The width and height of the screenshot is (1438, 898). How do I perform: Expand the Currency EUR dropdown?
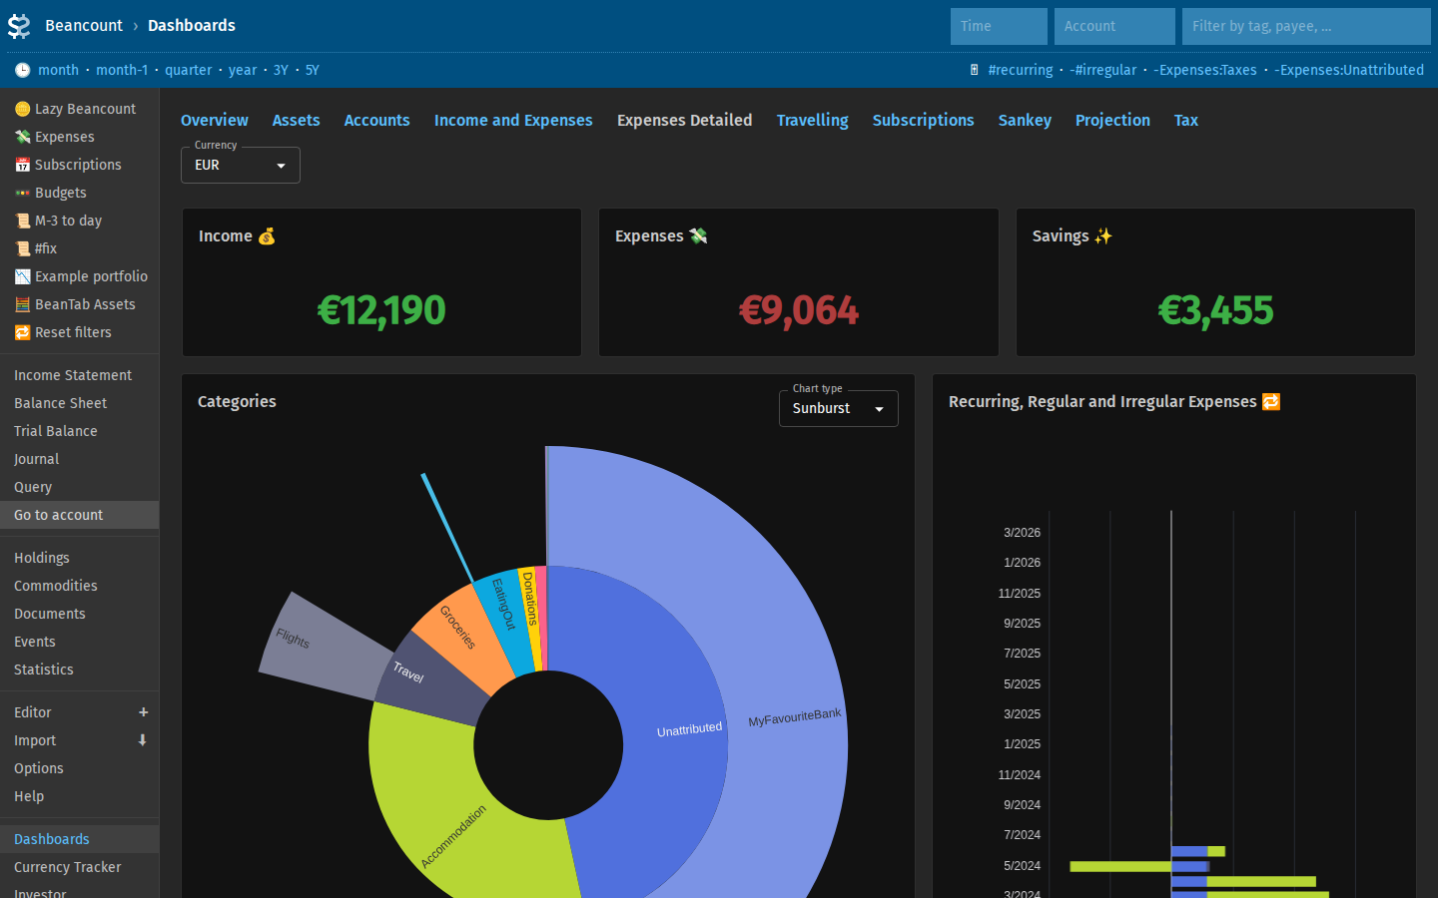click(x=240, y=165)
